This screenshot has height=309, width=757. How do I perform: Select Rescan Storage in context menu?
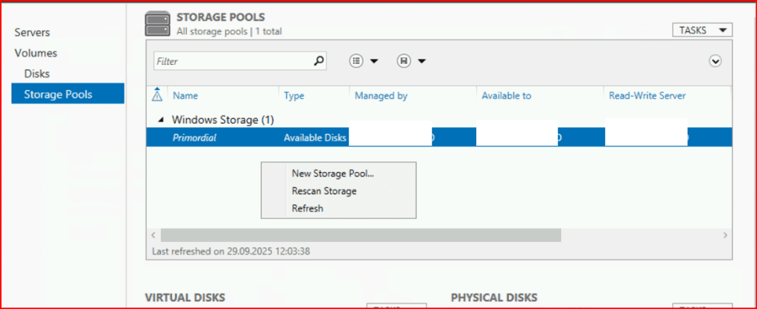click(x=324, y=191)
